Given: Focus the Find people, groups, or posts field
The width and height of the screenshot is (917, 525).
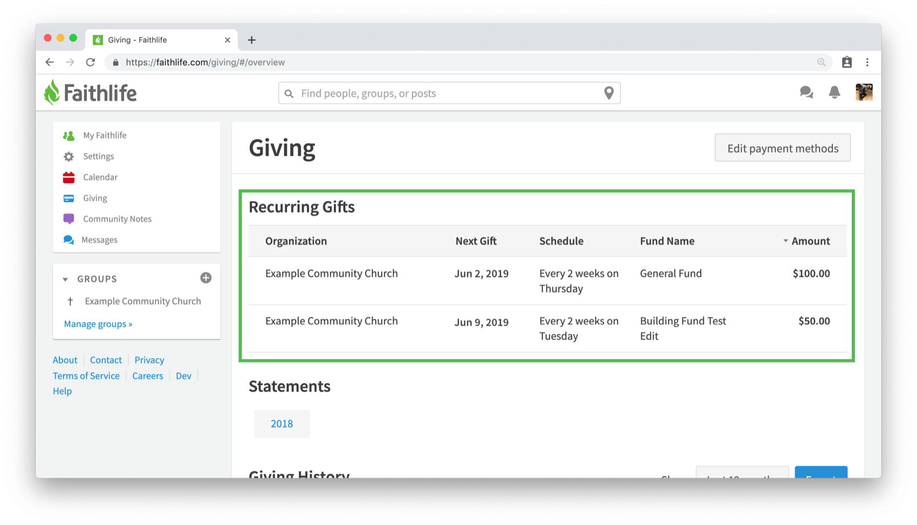Looking at the screenshot, I should tap(449, 93).
